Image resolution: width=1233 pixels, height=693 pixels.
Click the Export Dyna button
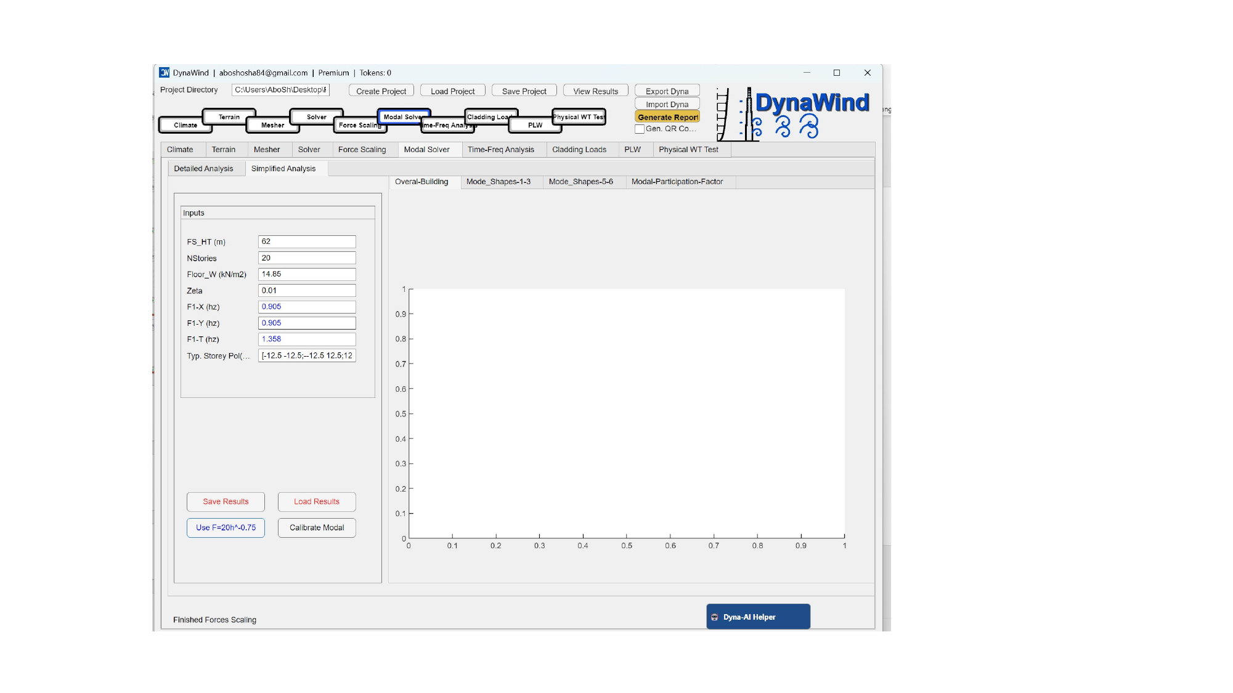pyautogui.click(x=666, y=90)
